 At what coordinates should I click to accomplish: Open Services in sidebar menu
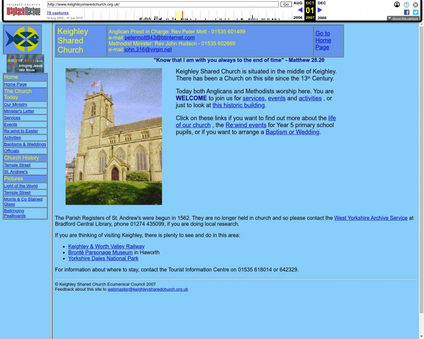click(x=12, y=118)
